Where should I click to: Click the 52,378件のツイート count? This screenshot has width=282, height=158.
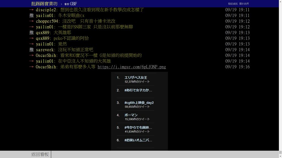click(x=137, y=82)
